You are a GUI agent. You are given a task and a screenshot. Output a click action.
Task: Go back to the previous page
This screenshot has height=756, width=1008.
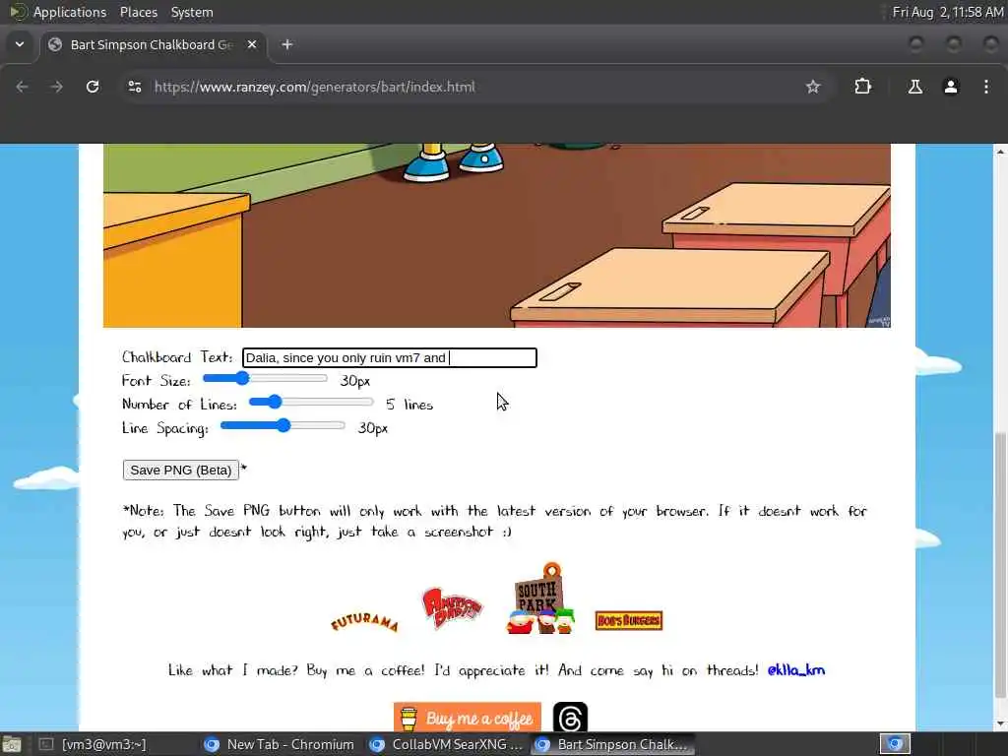(22, 87)
